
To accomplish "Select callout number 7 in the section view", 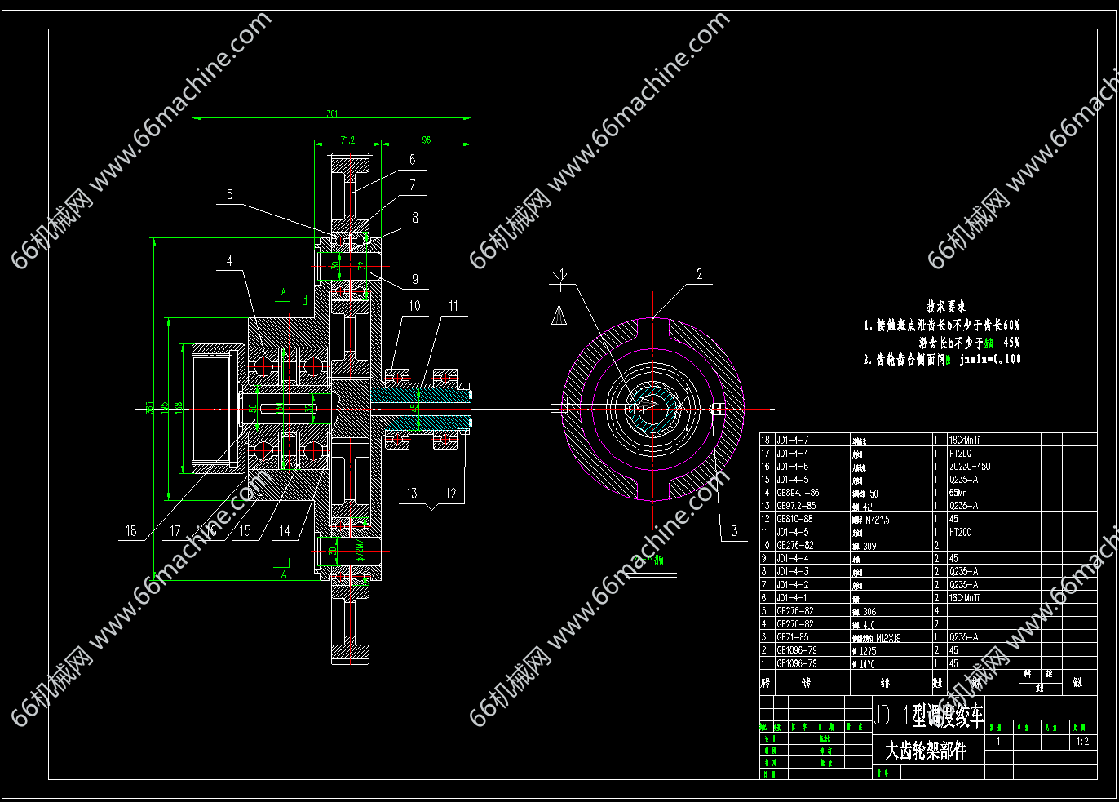I will point(413,185).
